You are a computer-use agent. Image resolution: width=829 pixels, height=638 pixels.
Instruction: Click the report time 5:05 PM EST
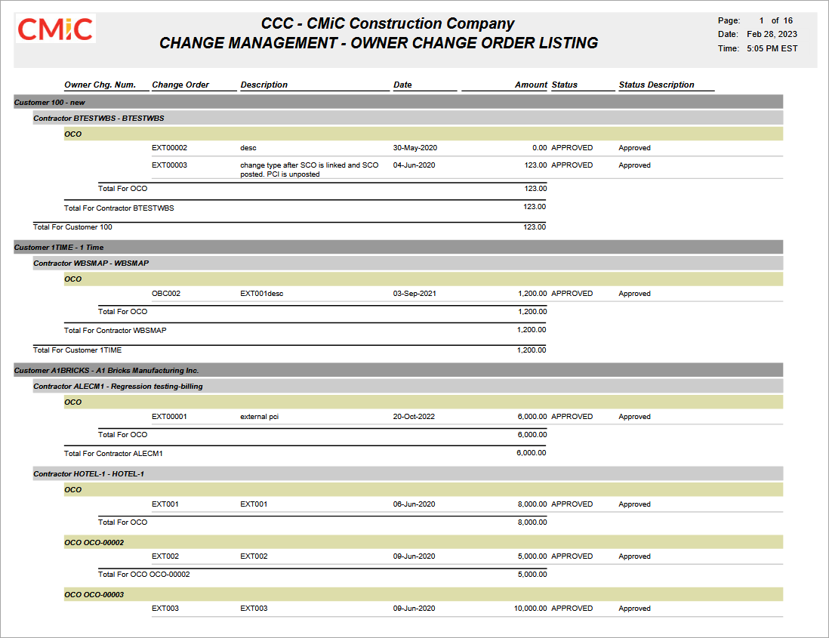pos(772,48)
